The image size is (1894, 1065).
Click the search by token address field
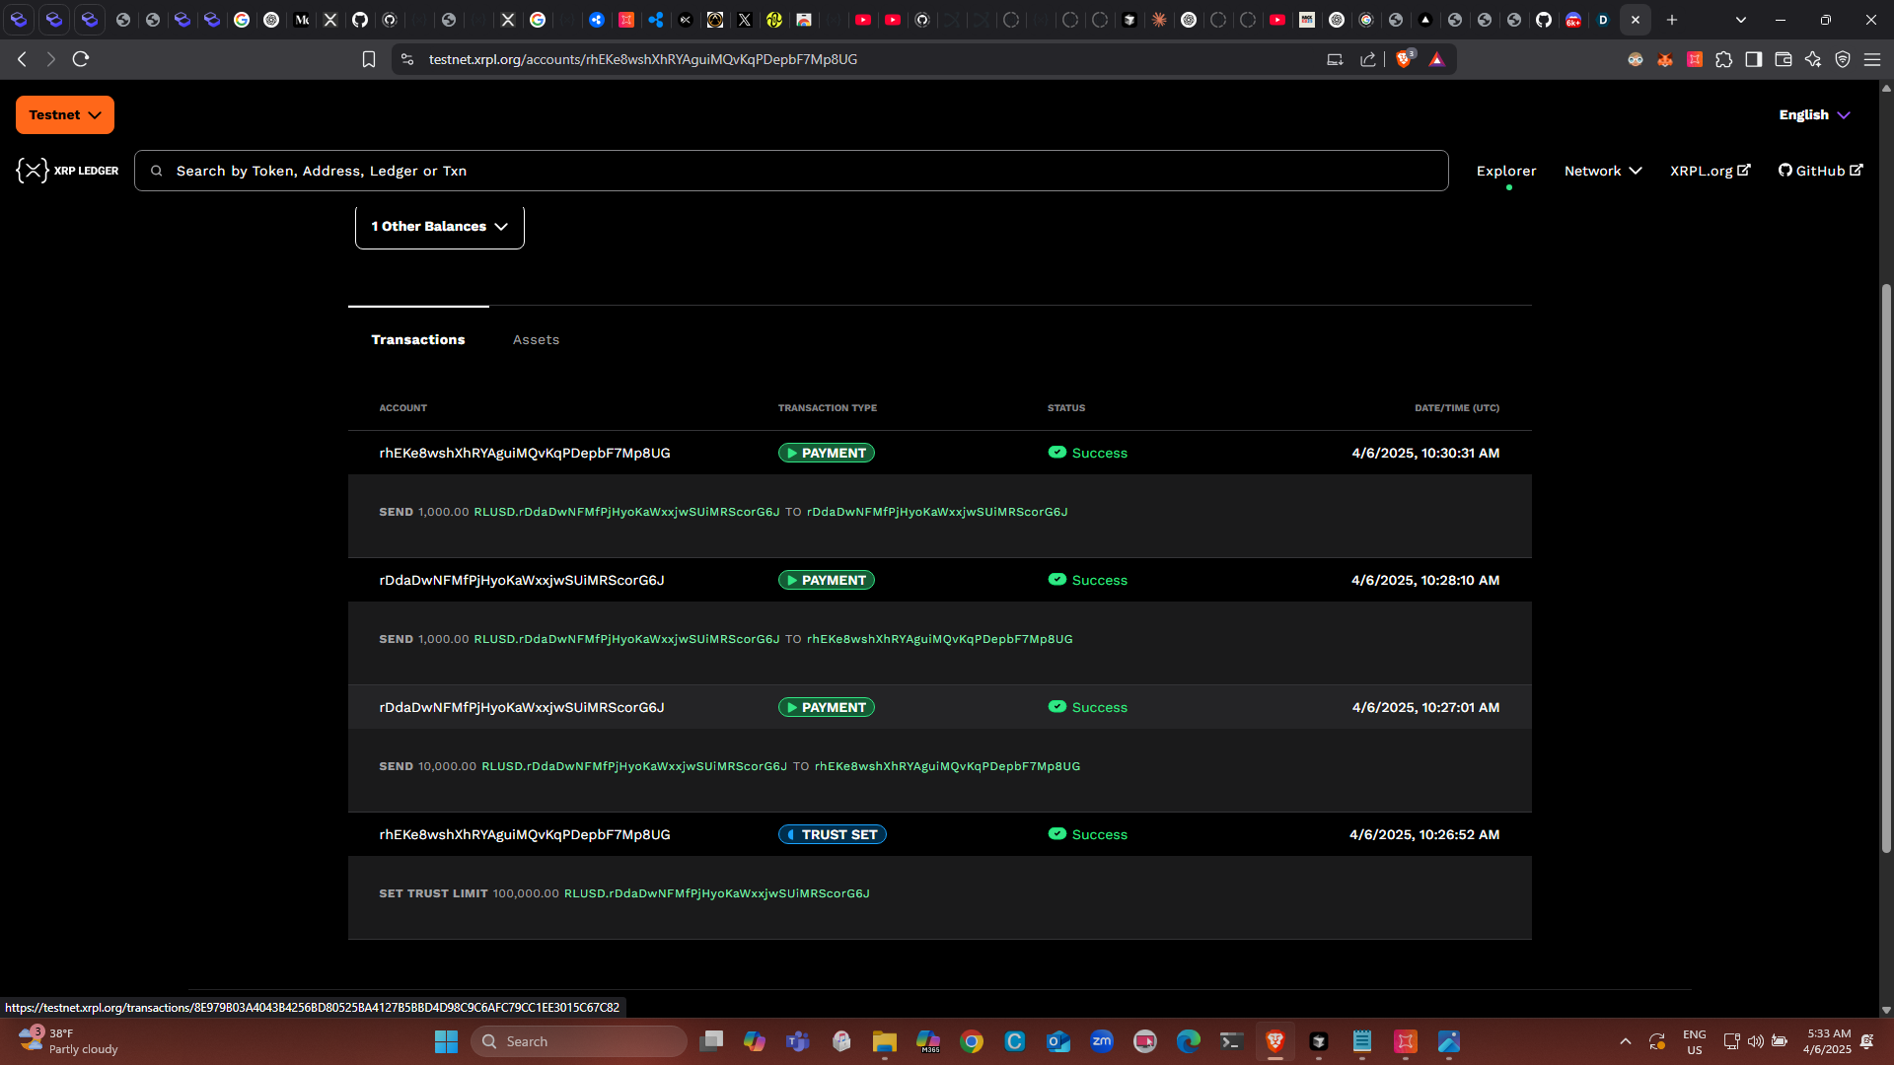coord(789,171)
